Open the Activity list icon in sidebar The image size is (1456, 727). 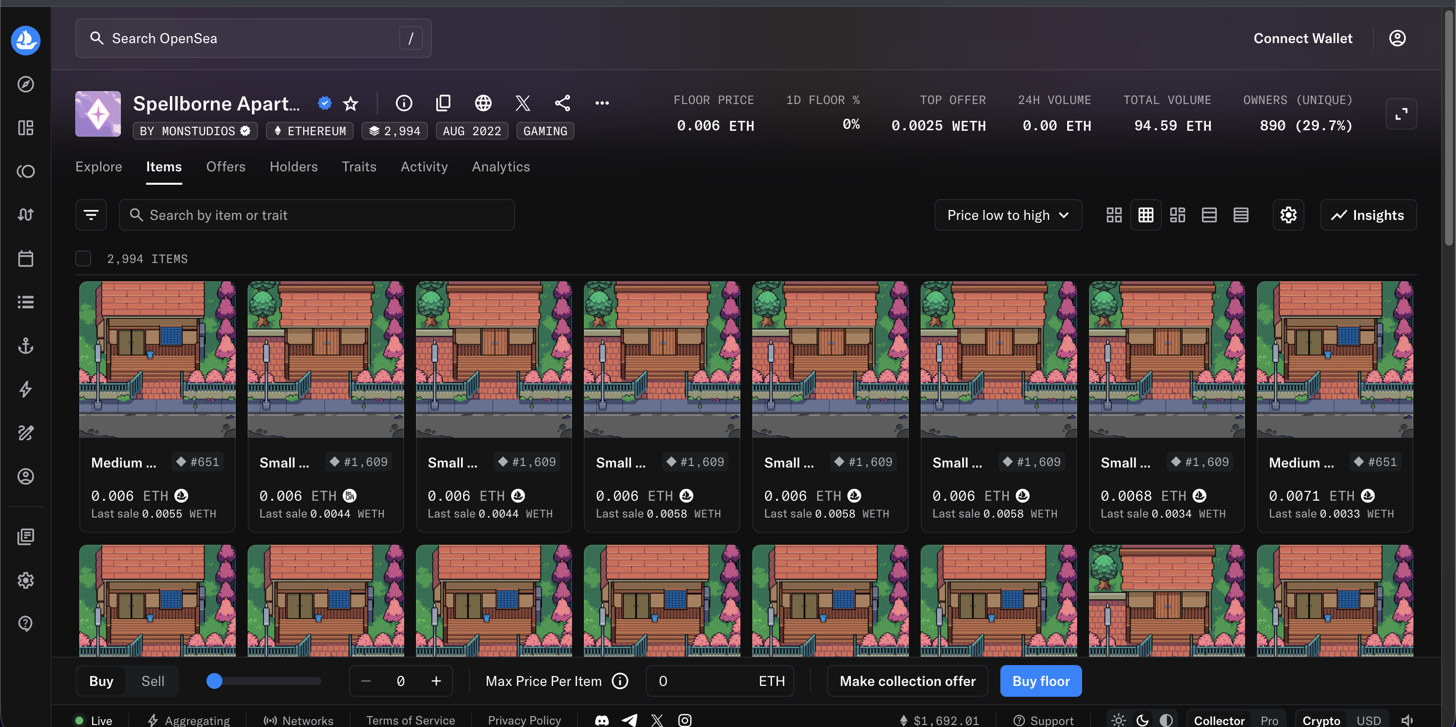click(x=25, y=302)
